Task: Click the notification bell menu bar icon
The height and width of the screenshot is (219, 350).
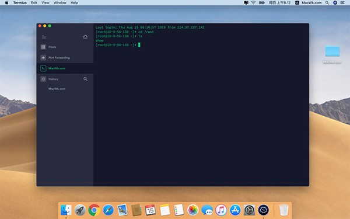Action: tap(246, 3)
